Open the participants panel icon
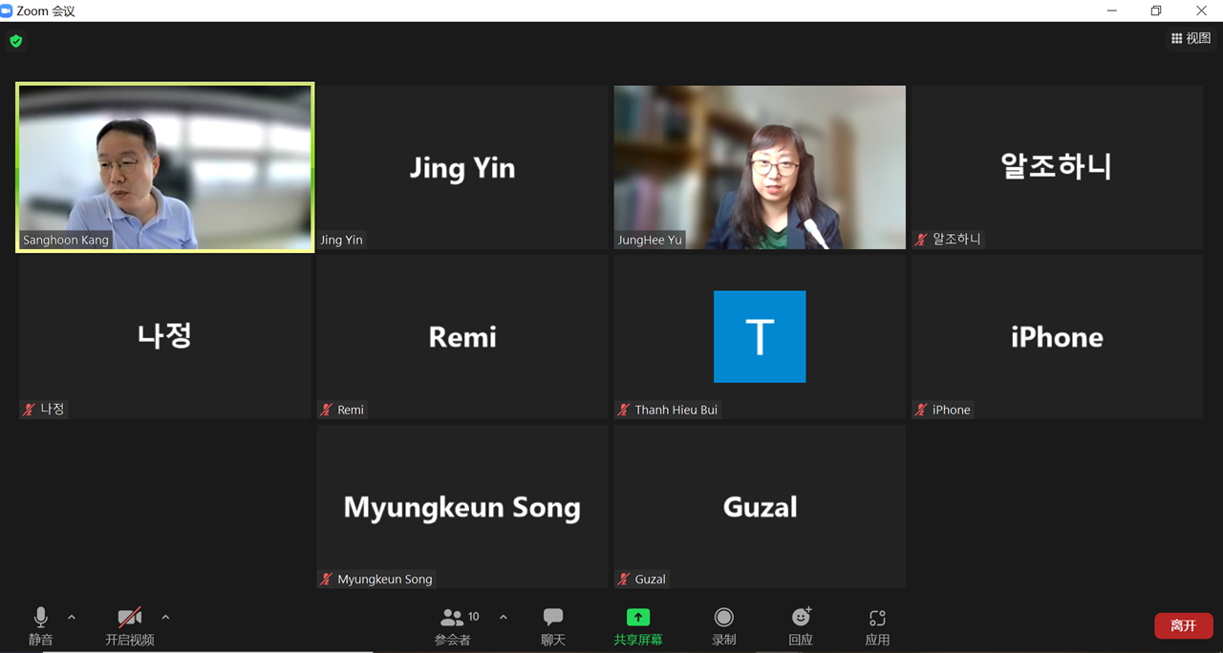 coord(452,618)
